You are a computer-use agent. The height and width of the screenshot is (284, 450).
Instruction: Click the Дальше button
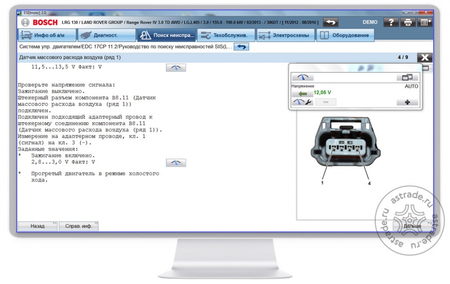point(412,226)
